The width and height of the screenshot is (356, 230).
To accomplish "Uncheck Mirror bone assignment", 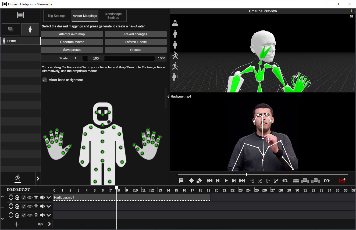I will pos(45,80).
